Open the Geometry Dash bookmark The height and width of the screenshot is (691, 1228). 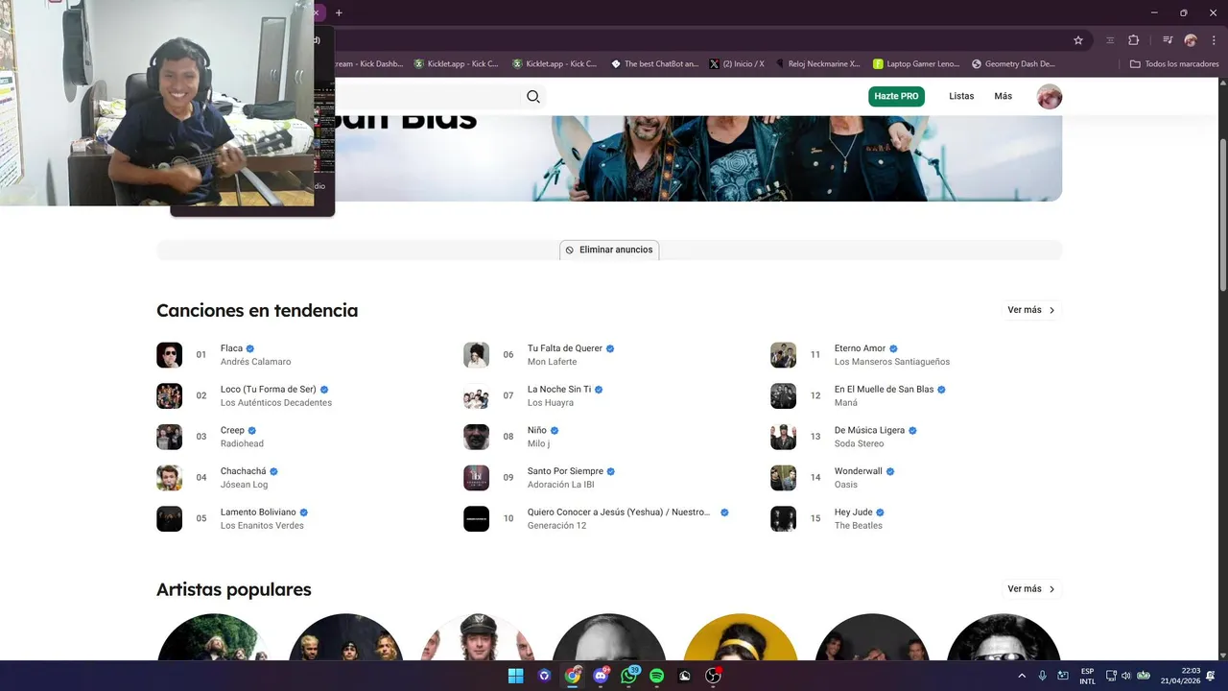pyautogui.click(x=1013, y=63)
